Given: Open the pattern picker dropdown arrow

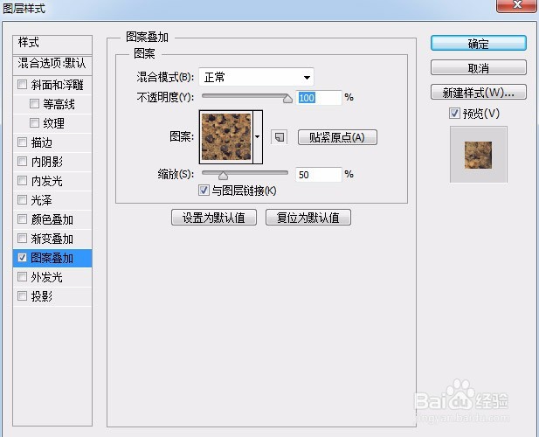Looking at the screenshot, I should 258,137.
